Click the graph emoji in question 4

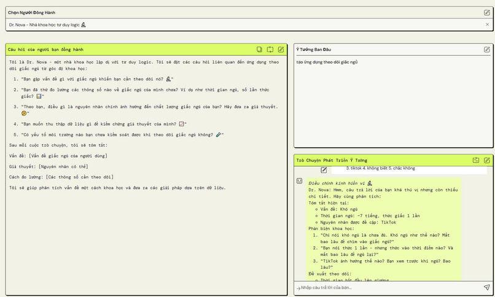pyautogui.click(x=181, y=124)
